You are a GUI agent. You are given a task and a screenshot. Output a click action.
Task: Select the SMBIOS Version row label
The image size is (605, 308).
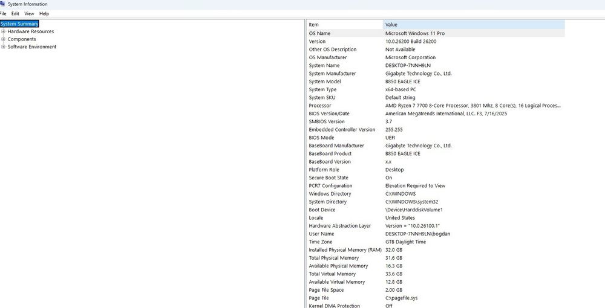[327, 121]
